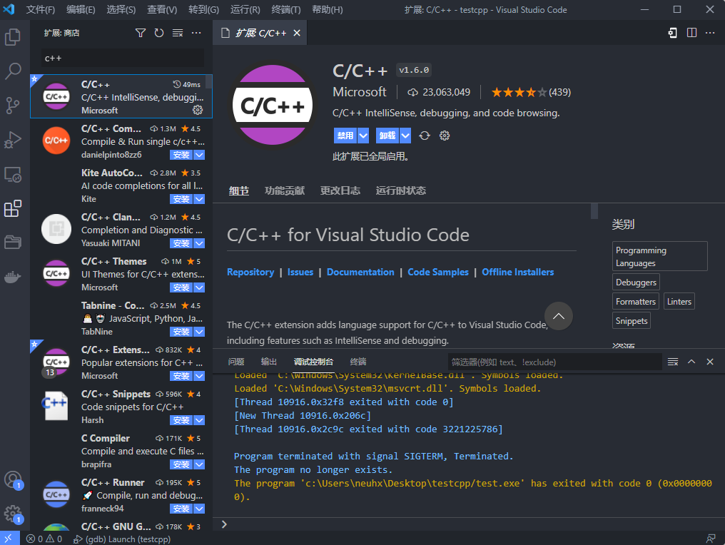Open the Offline Installers link
The image size is (725, 545).
click(x=517, y=272)
